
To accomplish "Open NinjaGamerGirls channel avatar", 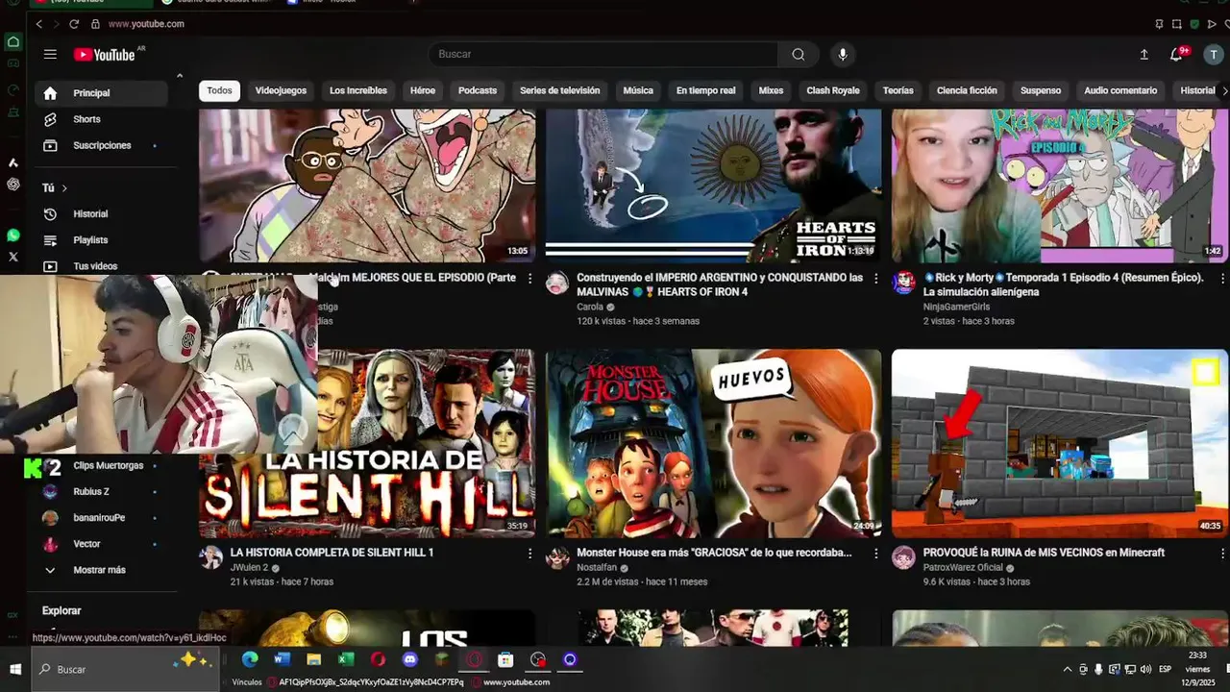I will pos(903,283).
